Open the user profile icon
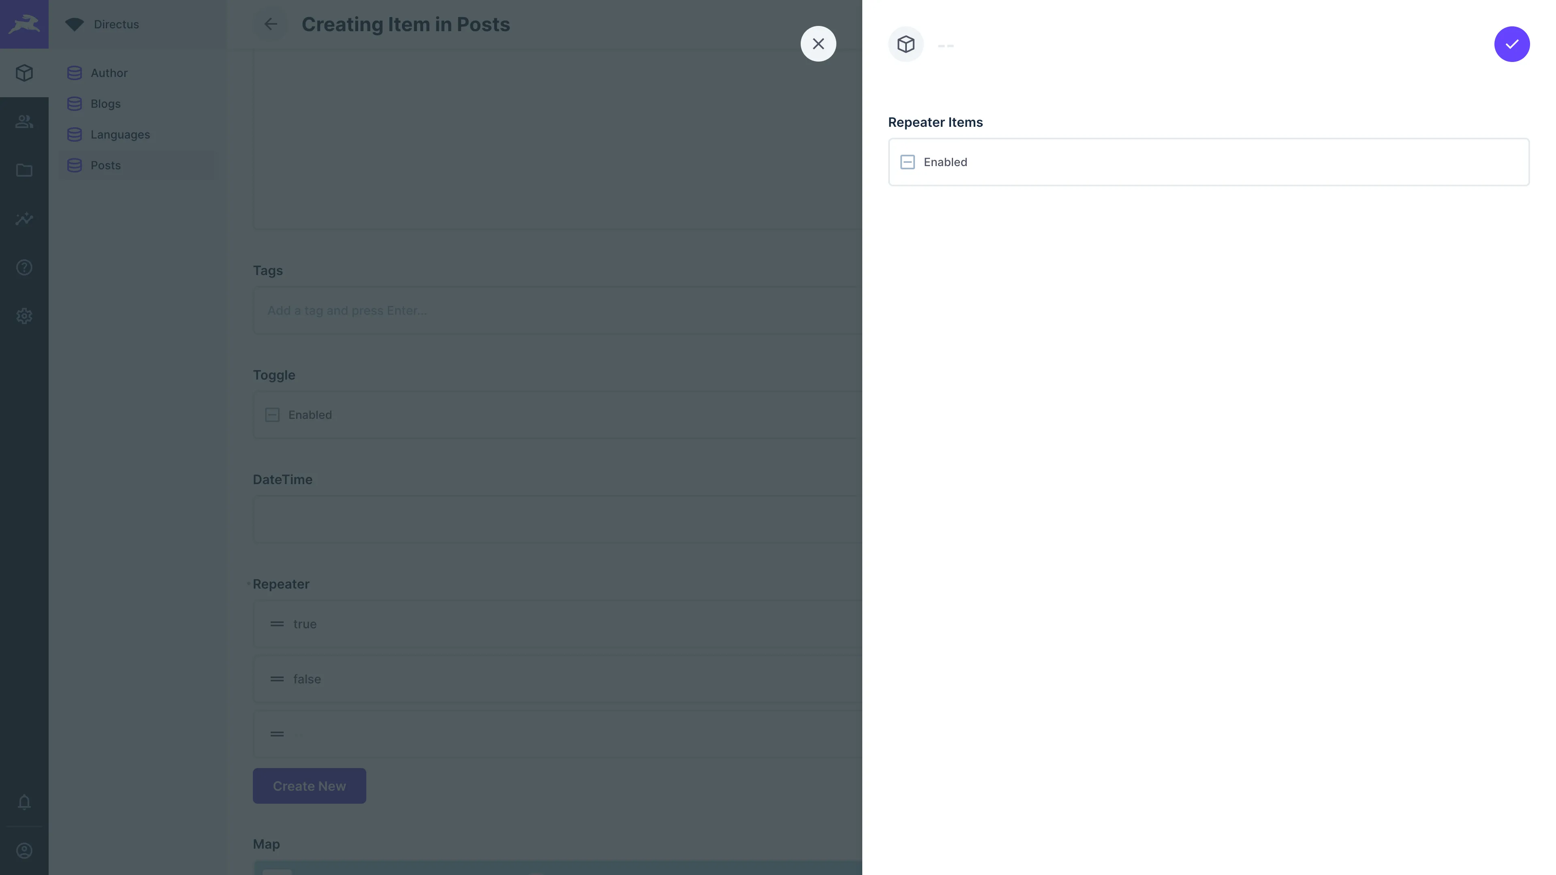The image size is (1556, 875). point(24,851)
